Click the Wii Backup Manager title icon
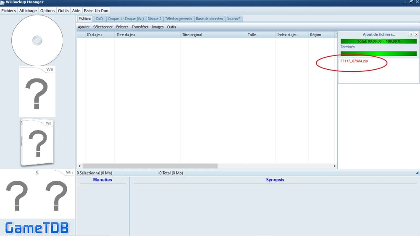The image size is (420, 236). coord(3,3)
